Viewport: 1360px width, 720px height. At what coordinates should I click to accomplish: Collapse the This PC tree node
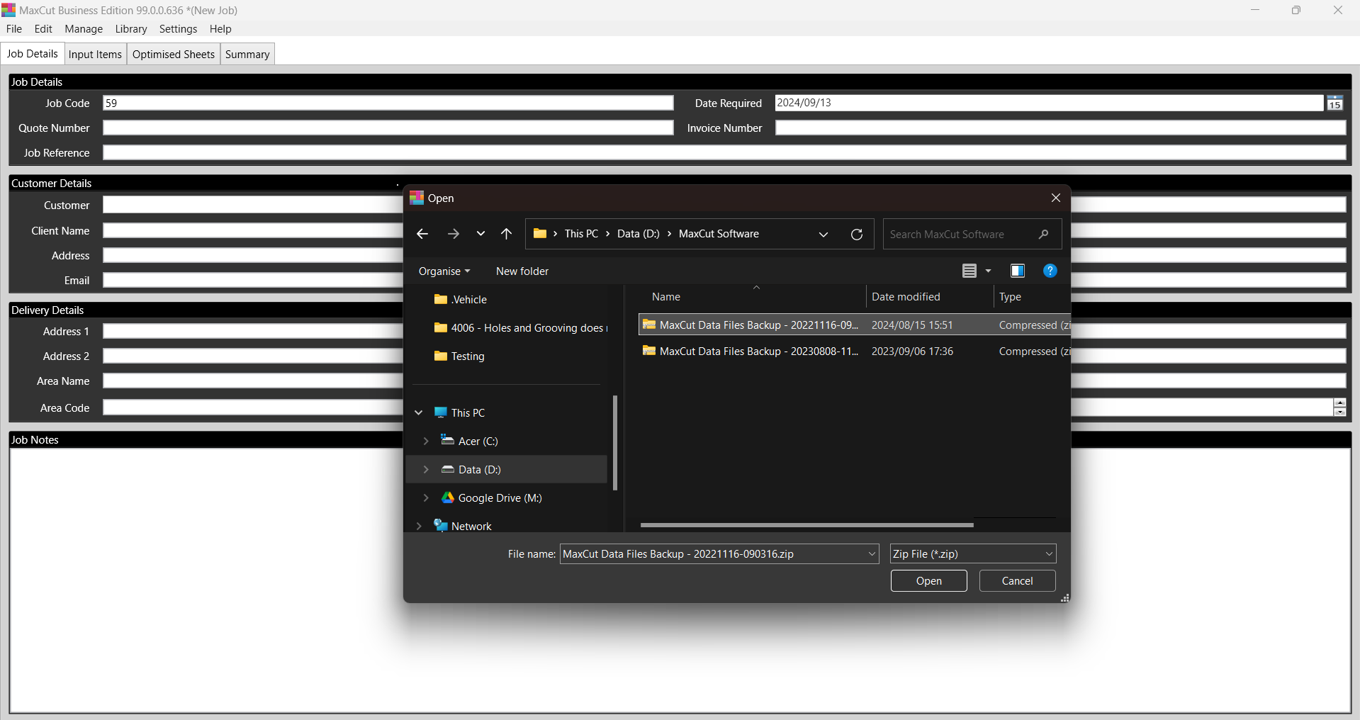point(419,412)
